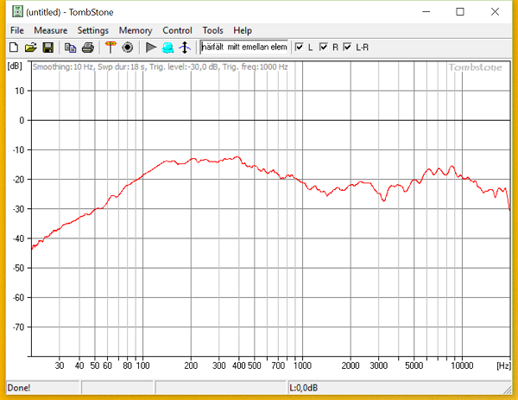Open the File menu
518x400 pixels.
tap(17, 30)
